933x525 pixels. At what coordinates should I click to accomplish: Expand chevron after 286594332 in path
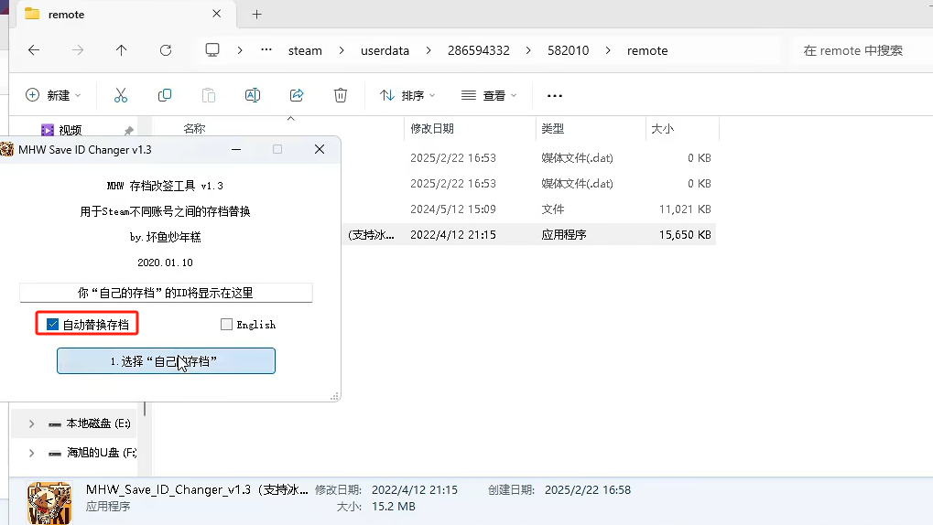[528, 50]
